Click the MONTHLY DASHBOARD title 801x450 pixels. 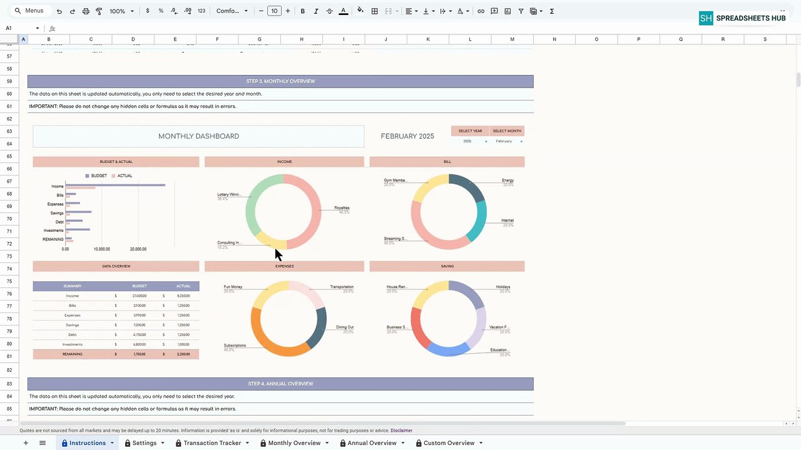(x=198, y=136)
